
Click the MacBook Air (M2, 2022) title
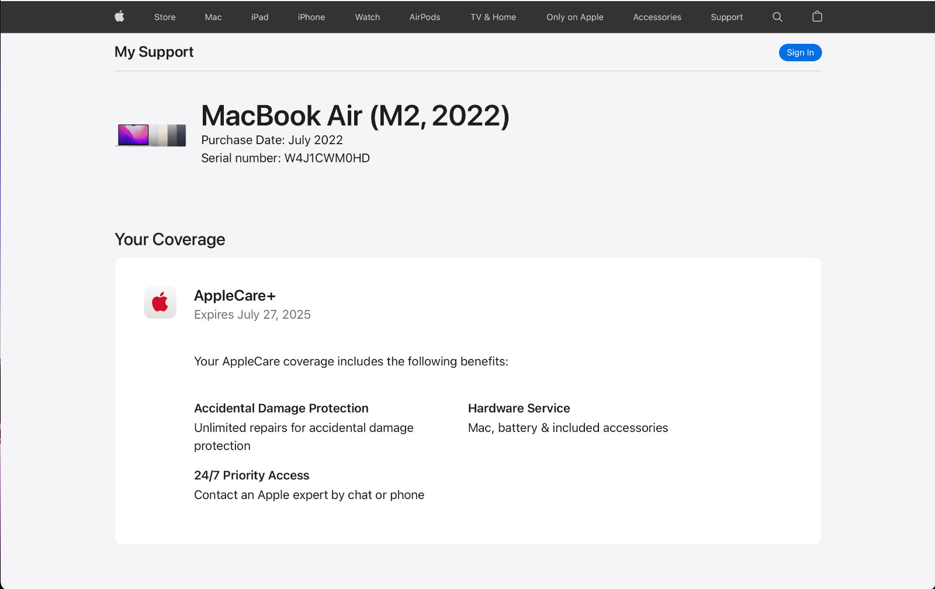[355, 116]
